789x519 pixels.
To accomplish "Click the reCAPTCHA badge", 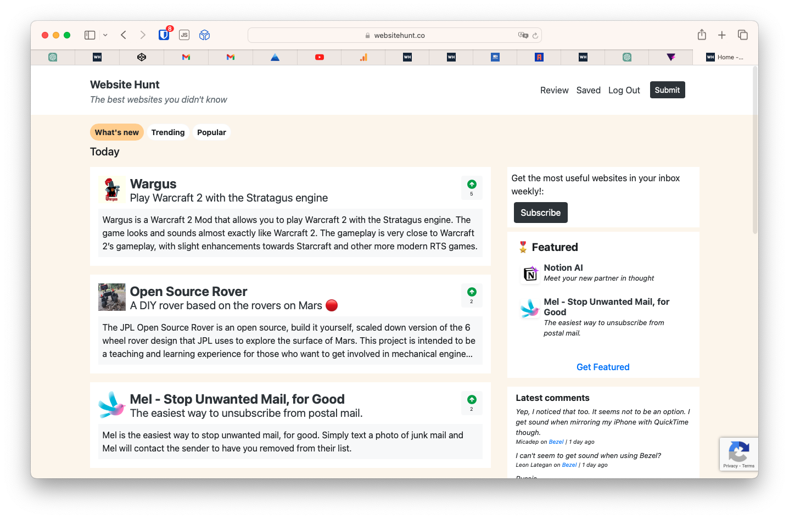I will (x=738, y=454).
